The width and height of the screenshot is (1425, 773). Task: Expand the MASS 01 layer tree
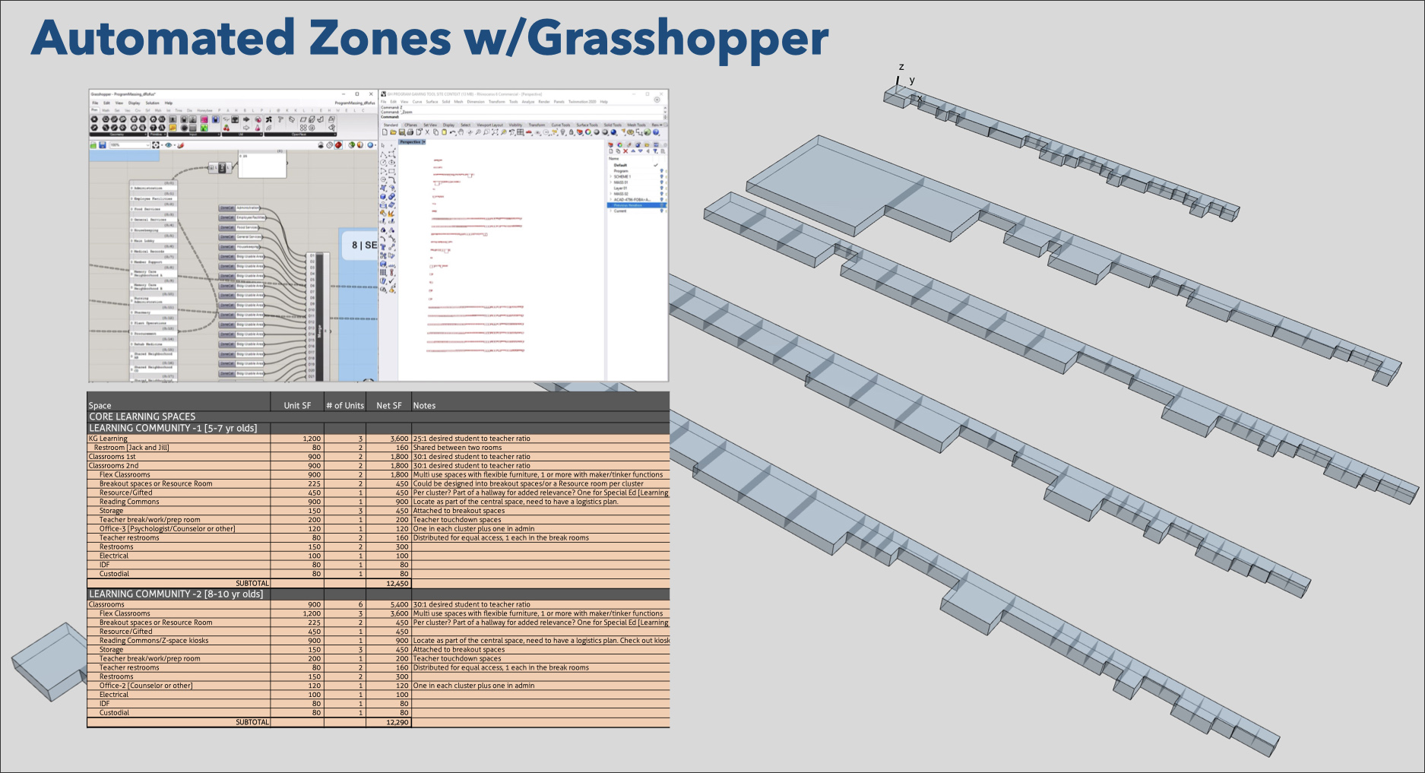[x=610, y=182]
